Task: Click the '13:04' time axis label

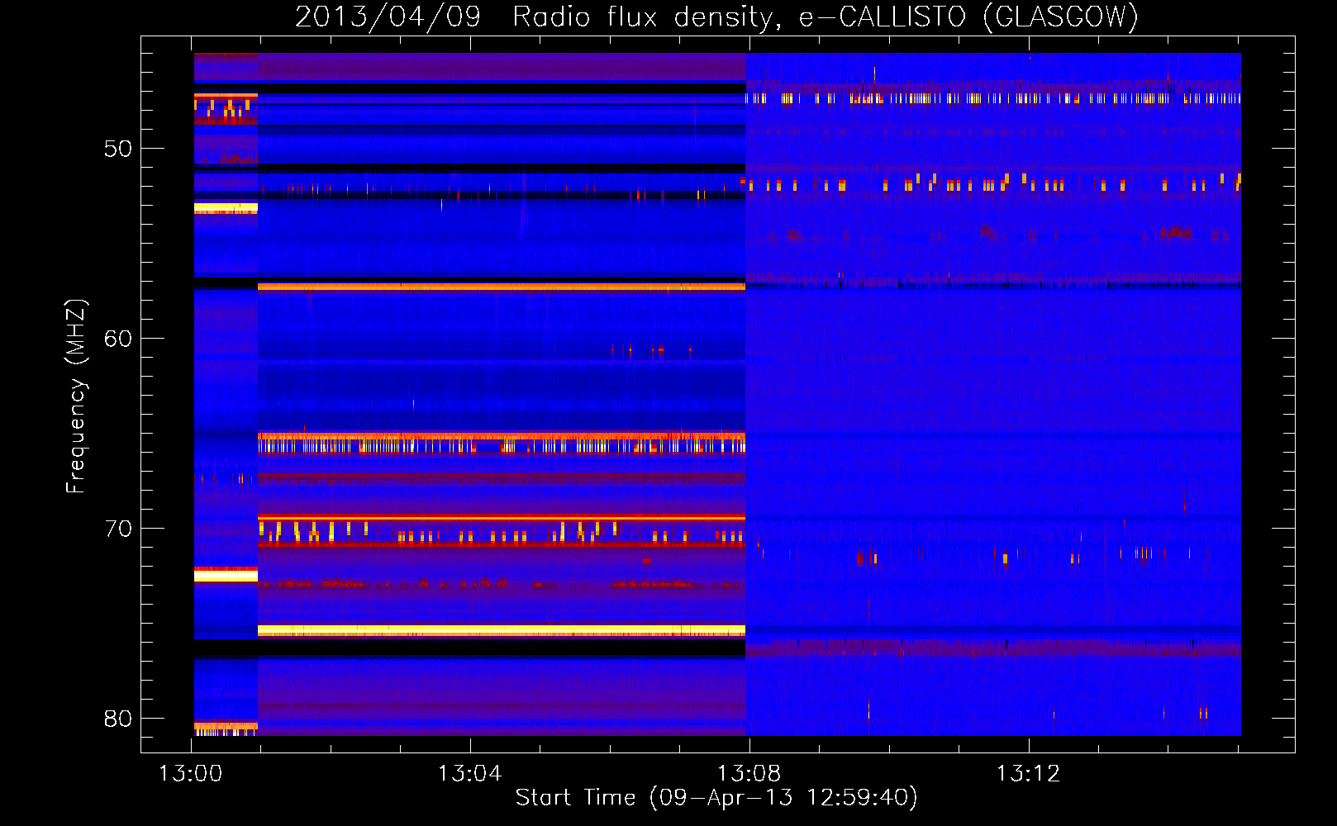Action: pos(470,774)
